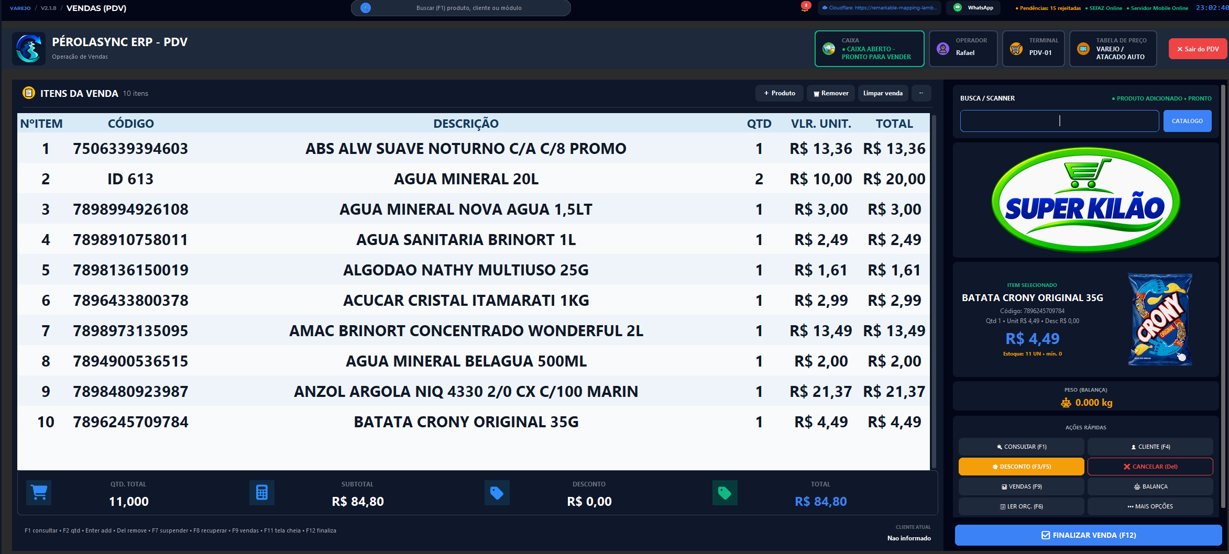Select row ANZOL ARGOLA NIQ 4330 2/0
Screen dimensions: 1229x554
coord(474,391)
